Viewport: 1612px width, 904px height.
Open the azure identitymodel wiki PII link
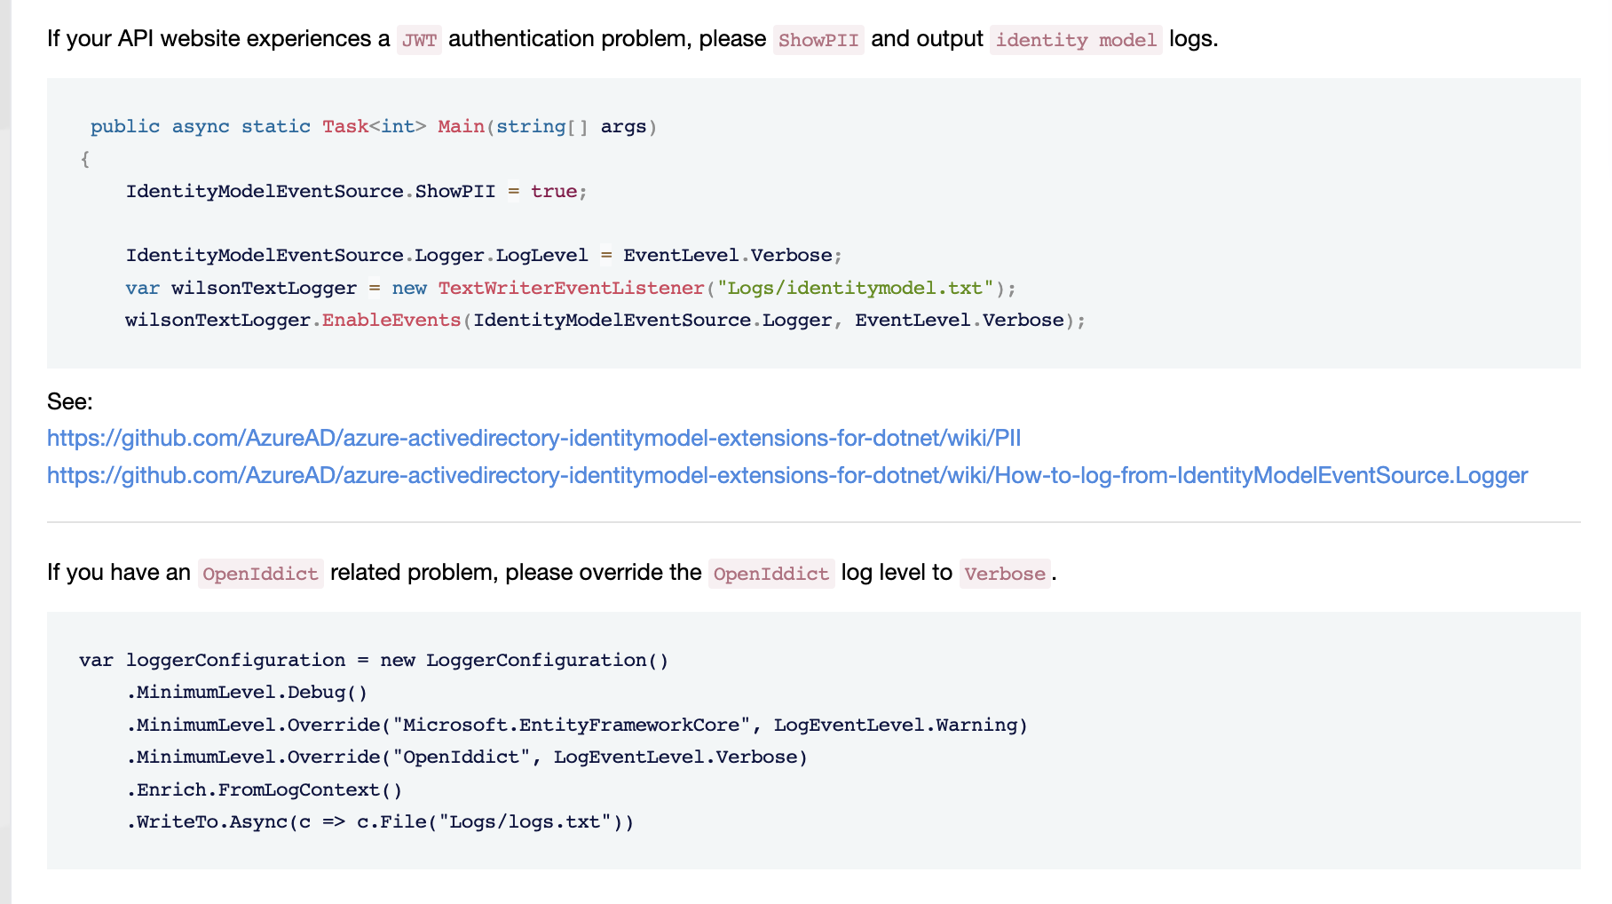[x=533, y=439]
